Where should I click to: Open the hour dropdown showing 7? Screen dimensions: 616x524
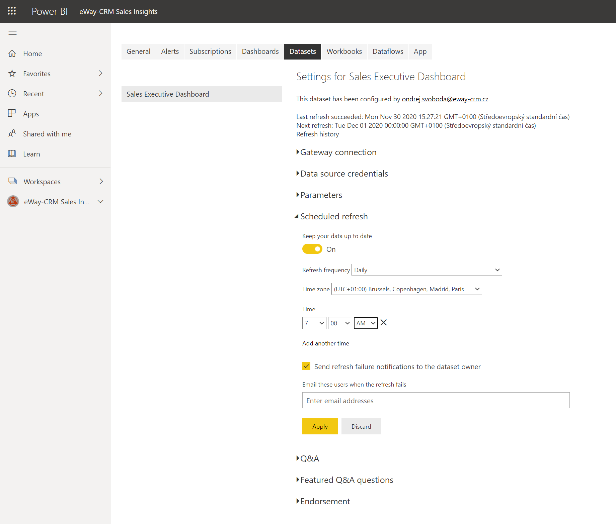coord(314,323)
